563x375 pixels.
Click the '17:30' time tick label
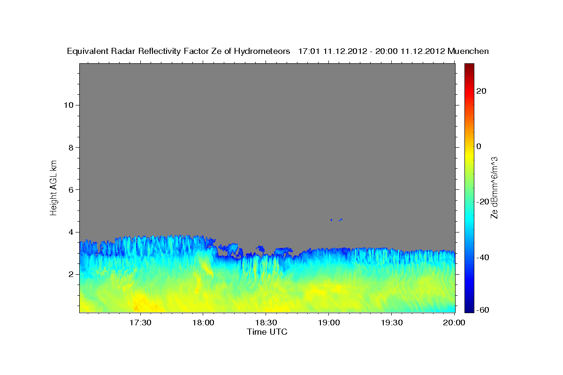140,322
